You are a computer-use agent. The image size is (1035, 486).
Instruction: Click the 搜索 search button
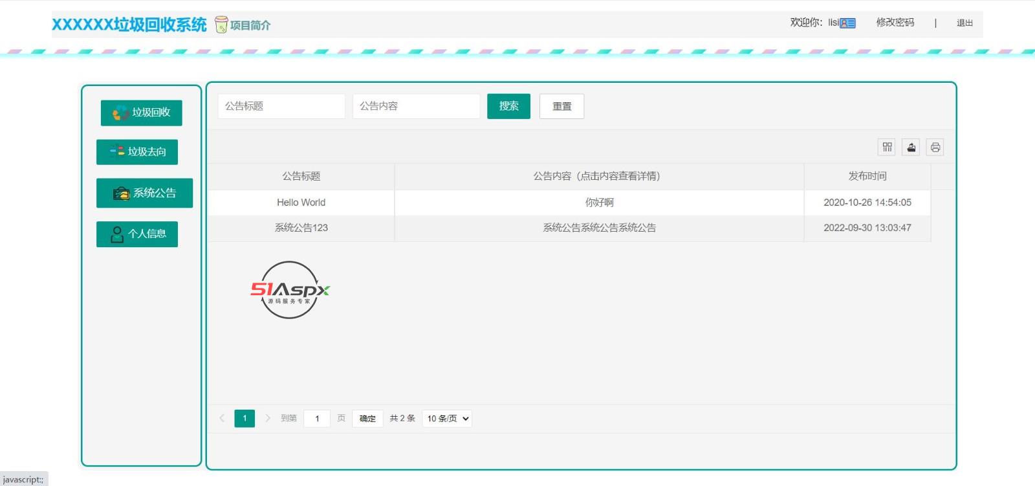click(x=508, y=106)
